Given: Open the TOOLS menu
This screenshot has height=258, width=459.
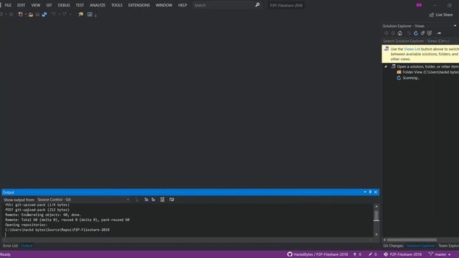Looking at the screenshot, I should tap(117, 5).
